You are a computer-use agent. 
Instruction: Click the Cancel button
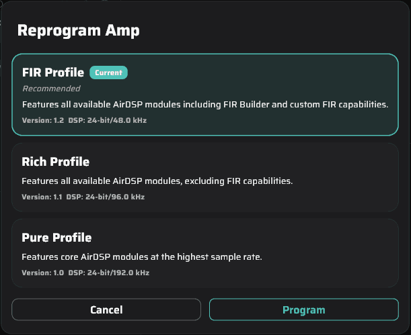tap(106, 309)
